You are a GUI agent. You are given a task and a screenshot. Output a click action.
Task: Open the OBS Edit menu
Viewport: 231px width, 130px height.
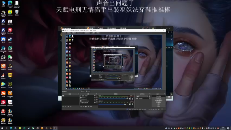(69, 33)
